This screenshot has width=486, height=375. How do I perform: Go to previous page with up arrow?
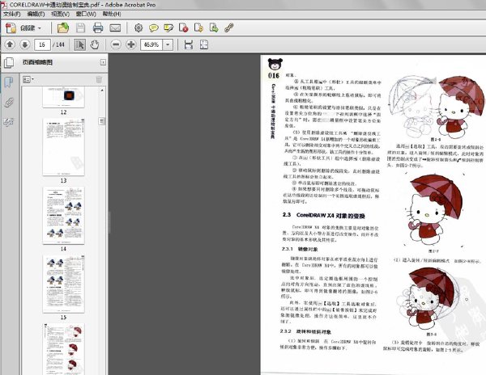10,44
